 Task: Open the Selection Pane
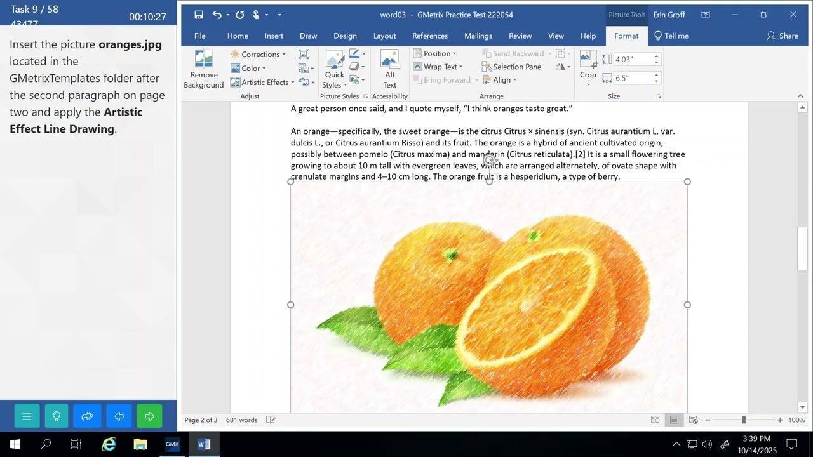pyautogui.click(x=512, y=67)
